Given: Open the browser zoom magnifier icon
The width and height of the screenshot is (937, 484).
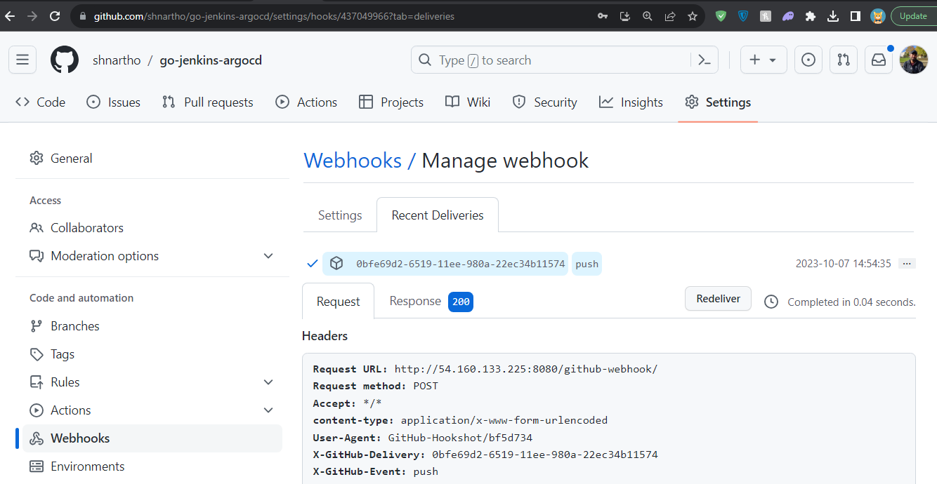Looking at the screenshot, I should (x=648, y=16).
